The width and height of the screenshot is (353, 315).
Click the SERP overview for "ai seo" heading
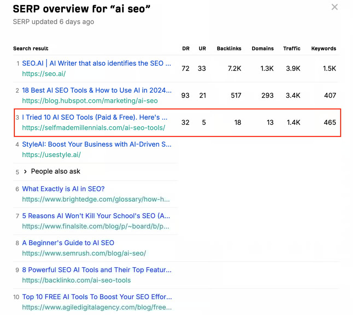82,9
